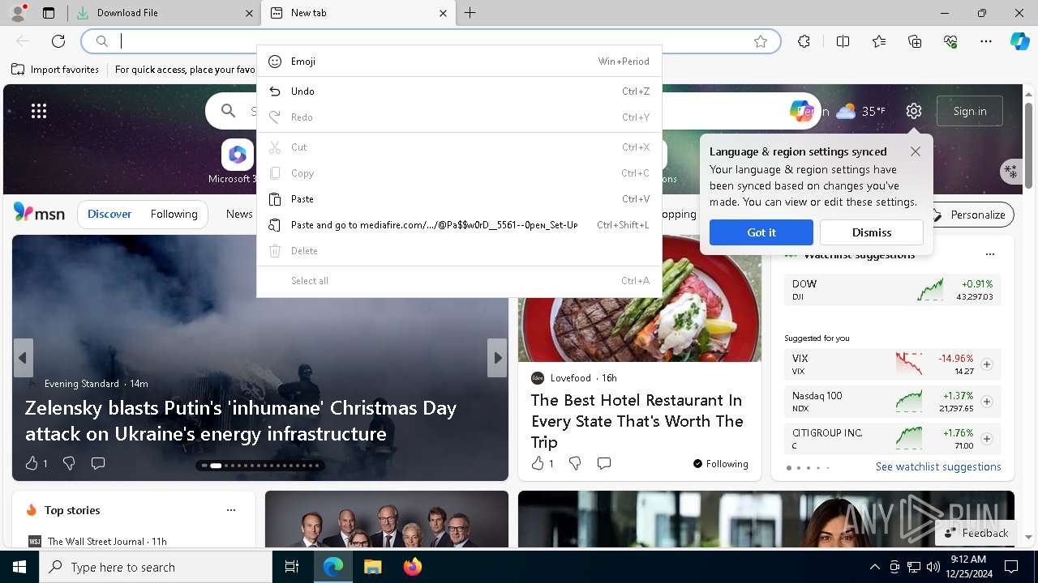The height and width of the screenshot is (583, 1038).
Task: Toggle Following for the Lovefood article
Action: tap(720, 464)
